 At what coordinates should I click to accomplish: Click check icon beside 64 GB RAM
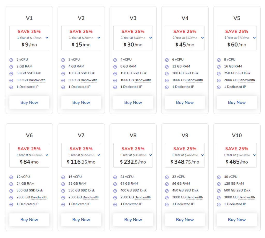pos(115,184)
